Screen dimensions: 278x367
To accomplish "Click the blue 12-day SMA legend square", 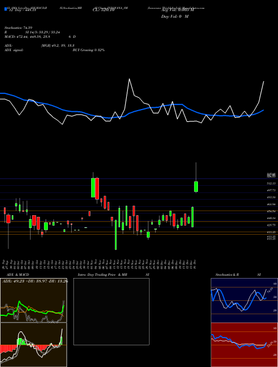I will pos(6,9).
